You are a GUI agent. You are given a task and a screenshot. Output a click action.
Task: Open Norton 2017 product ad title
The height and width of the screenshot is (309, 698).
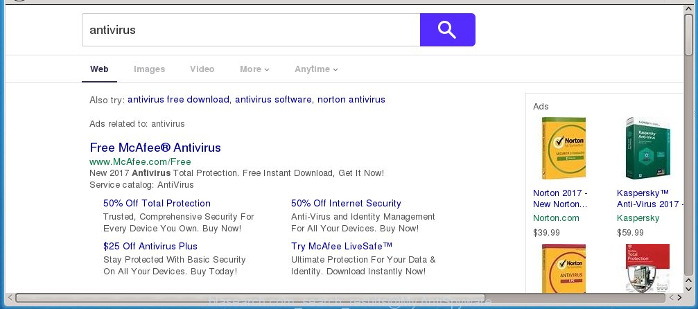tap(561, 199)
